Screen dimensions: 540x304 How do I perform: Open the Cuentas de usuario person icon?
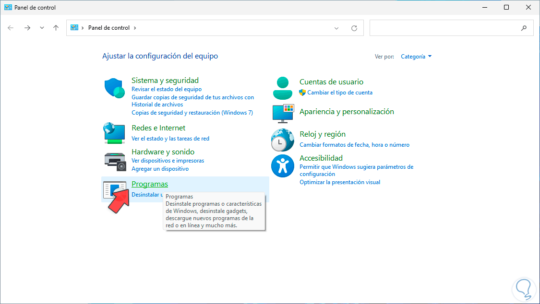click(282, 88)
